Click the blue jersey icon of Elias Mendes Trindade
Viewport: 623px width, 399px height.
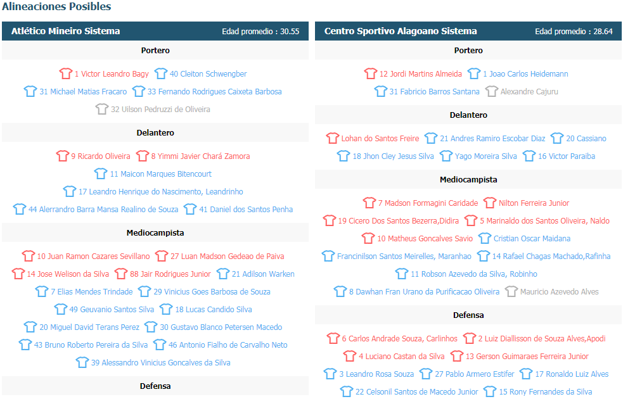(42, 291)
